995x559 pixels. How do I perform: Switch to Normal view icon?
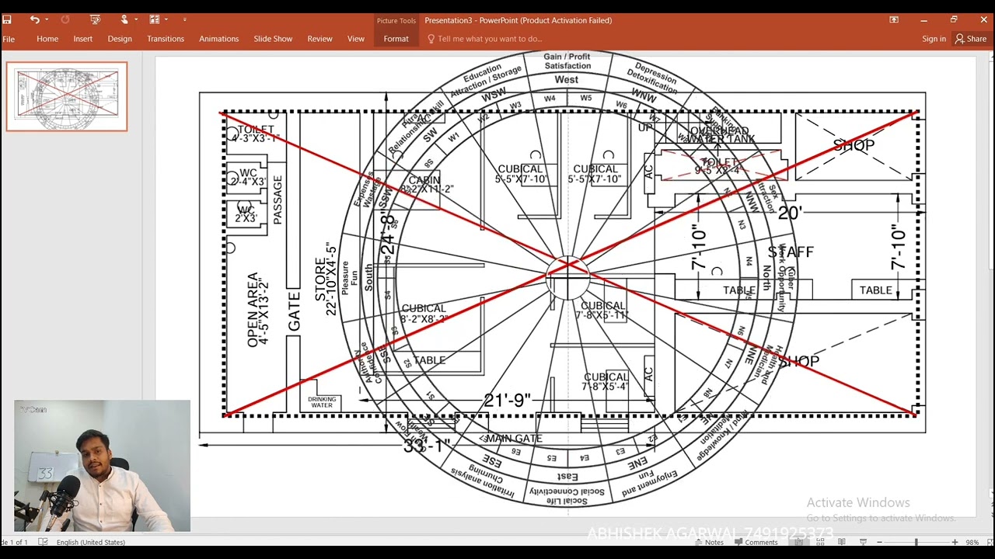(798, 542)
